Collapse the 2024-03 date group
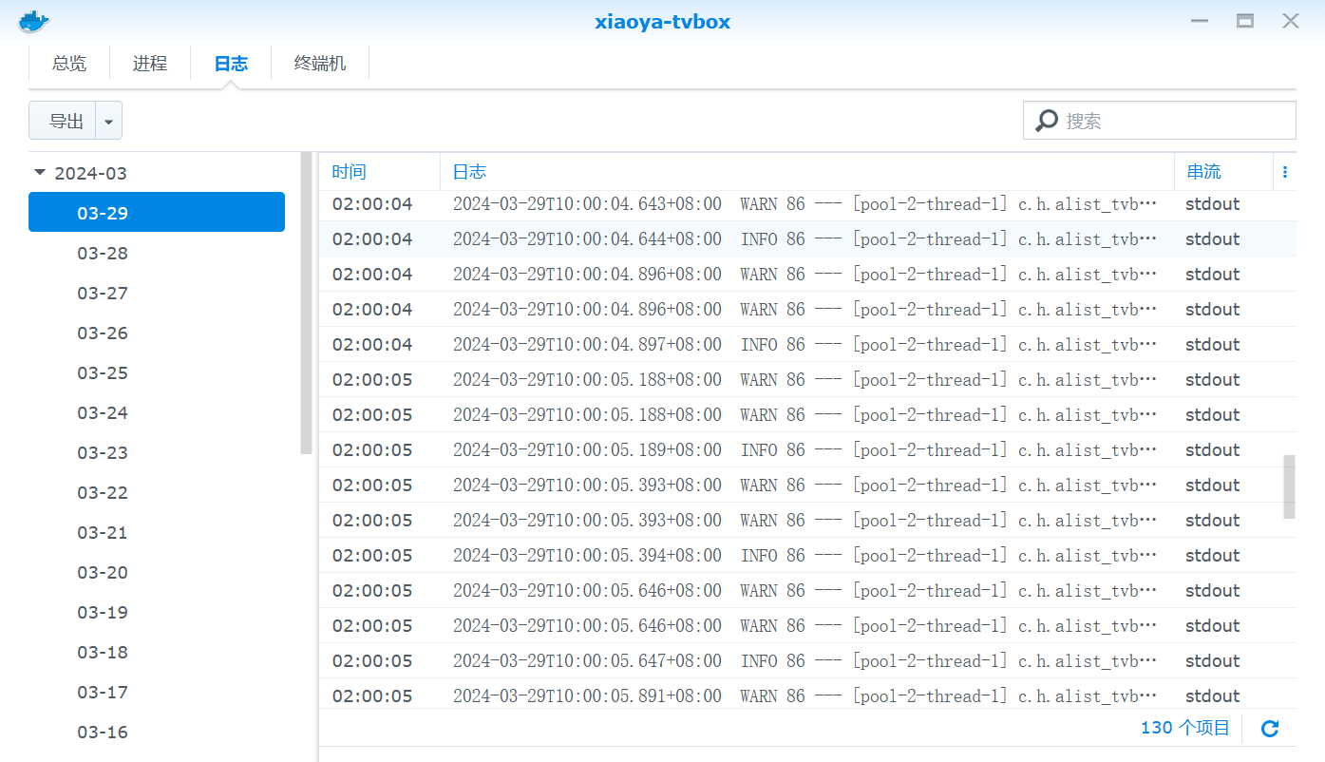Screen dimensions: 1325x762 (39, 172)
